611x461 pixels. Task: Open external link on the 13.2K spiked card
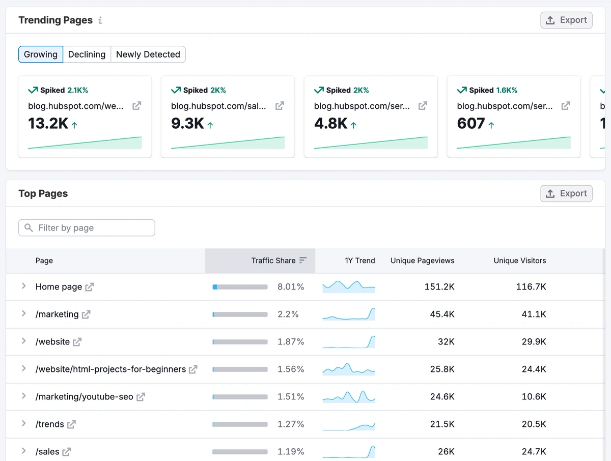(x=136, y=106)
